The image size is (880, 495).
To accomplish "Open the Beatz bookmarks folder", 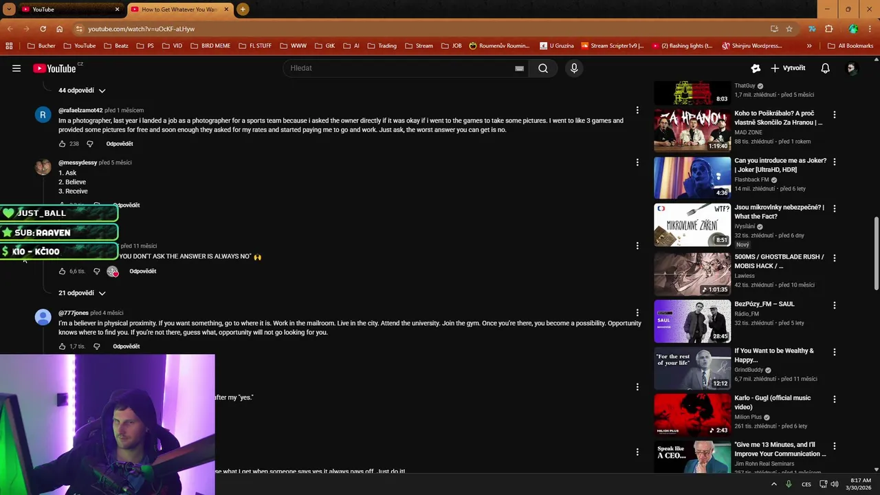I will pyautogui.click(x=115, y=46).
